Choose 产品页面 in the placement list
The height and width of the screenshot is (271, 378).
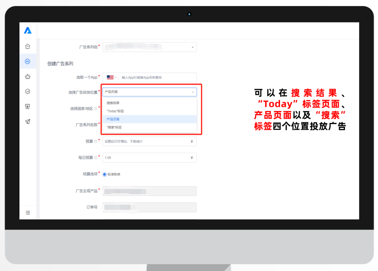pos(150,119)
